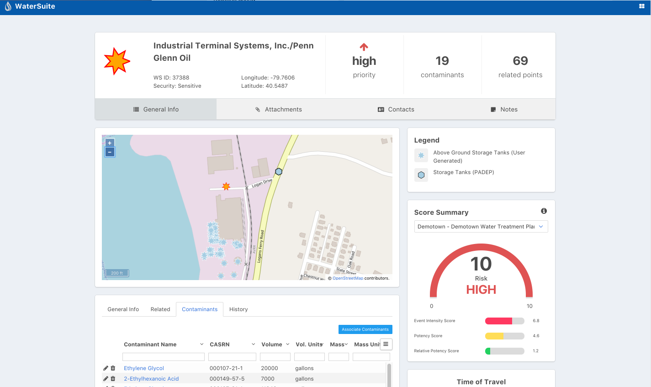Focus the Volume filter field

pos(275,357)
